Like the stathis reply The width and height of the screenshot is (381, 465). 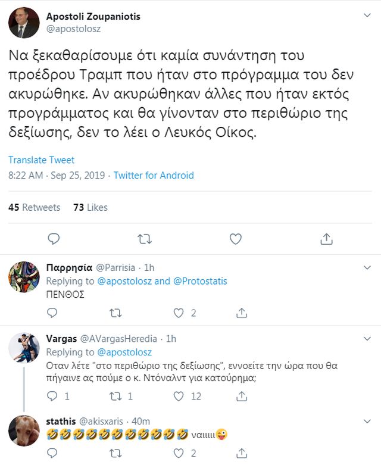(179, 452)
